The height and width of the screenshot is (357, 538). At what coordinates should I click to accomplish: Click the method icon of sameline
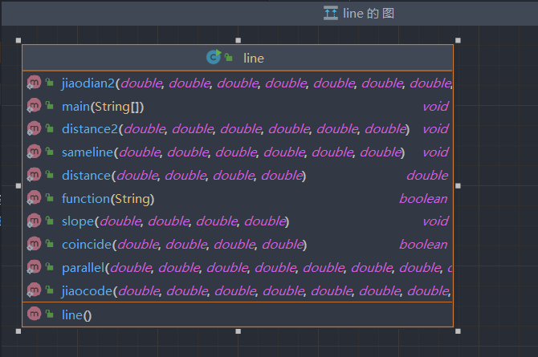(34, 152)
